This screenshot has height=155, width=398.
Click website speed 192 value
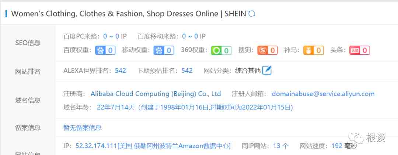337,146
